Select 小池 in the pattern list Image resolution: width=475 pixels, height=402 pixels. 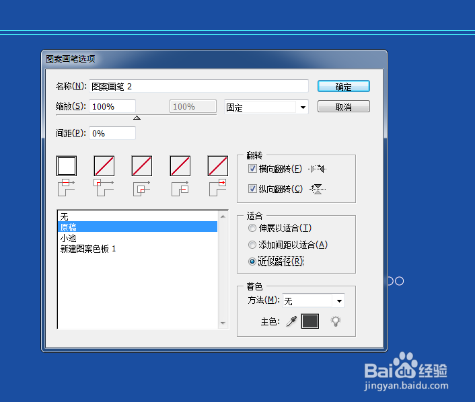[x=137, y=238]
